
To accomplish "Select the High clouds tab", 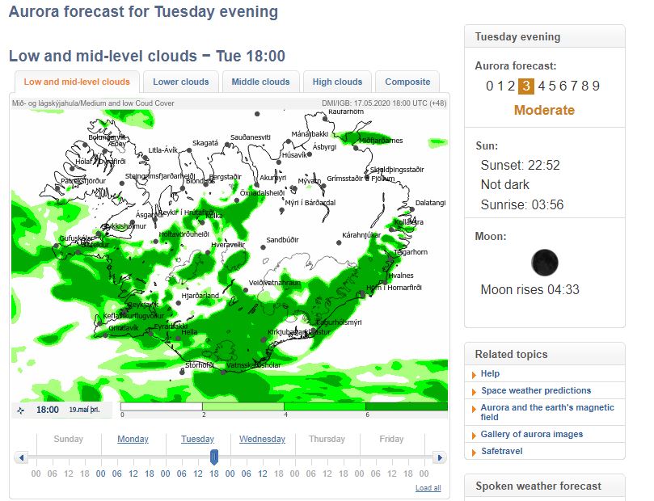I will (337, 82).
